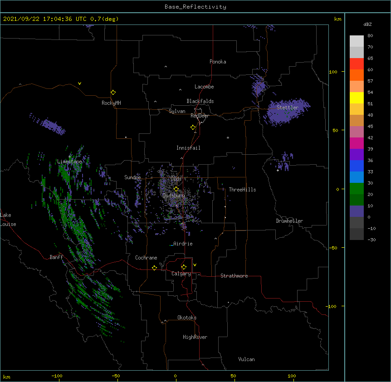
Task: Click the Lacombe city label
Action: point(204,87)
